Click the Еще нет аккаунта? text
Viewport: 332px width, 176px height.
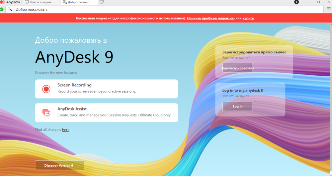236,58
